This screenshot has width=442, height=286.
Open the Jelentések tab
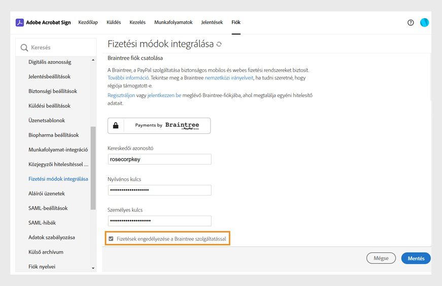212,22
